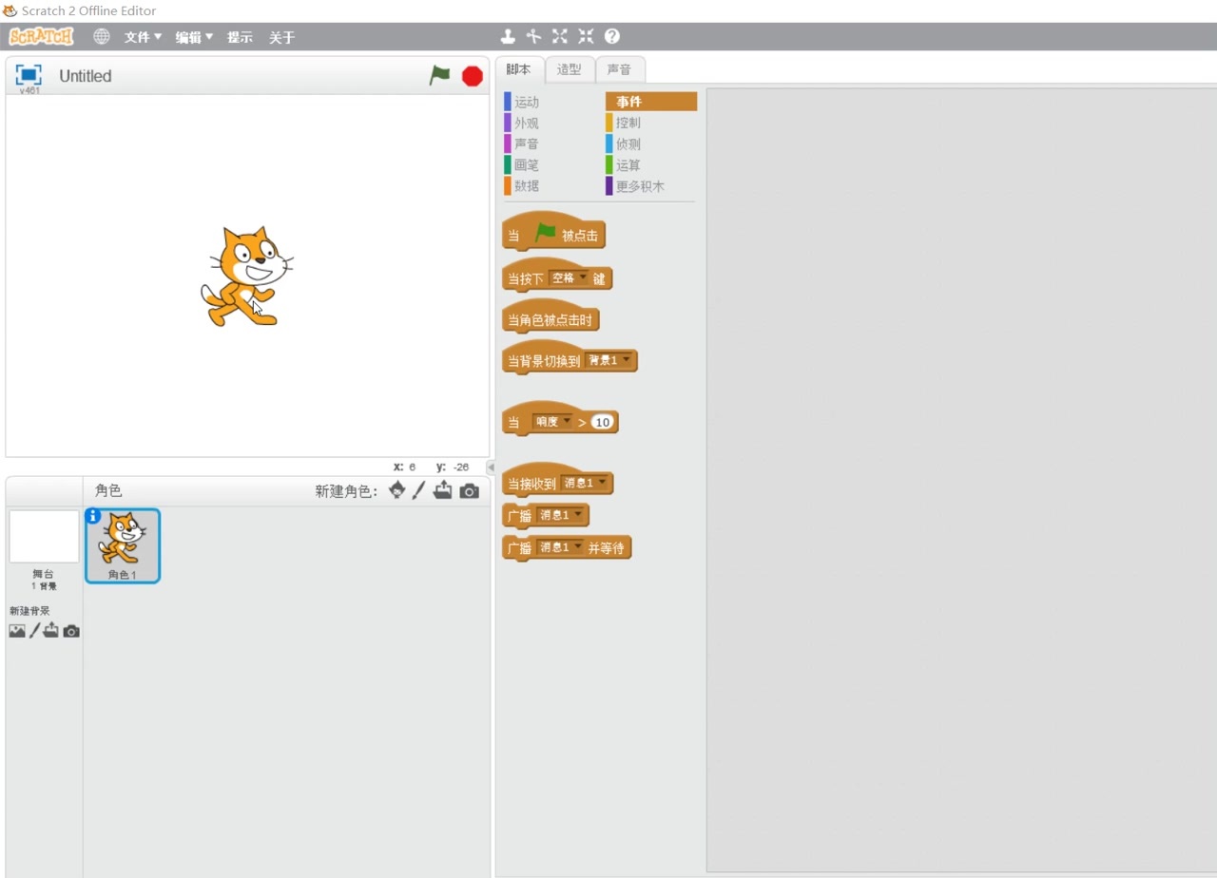
Task: Open the 提示 tips menu
Action: 240,37
